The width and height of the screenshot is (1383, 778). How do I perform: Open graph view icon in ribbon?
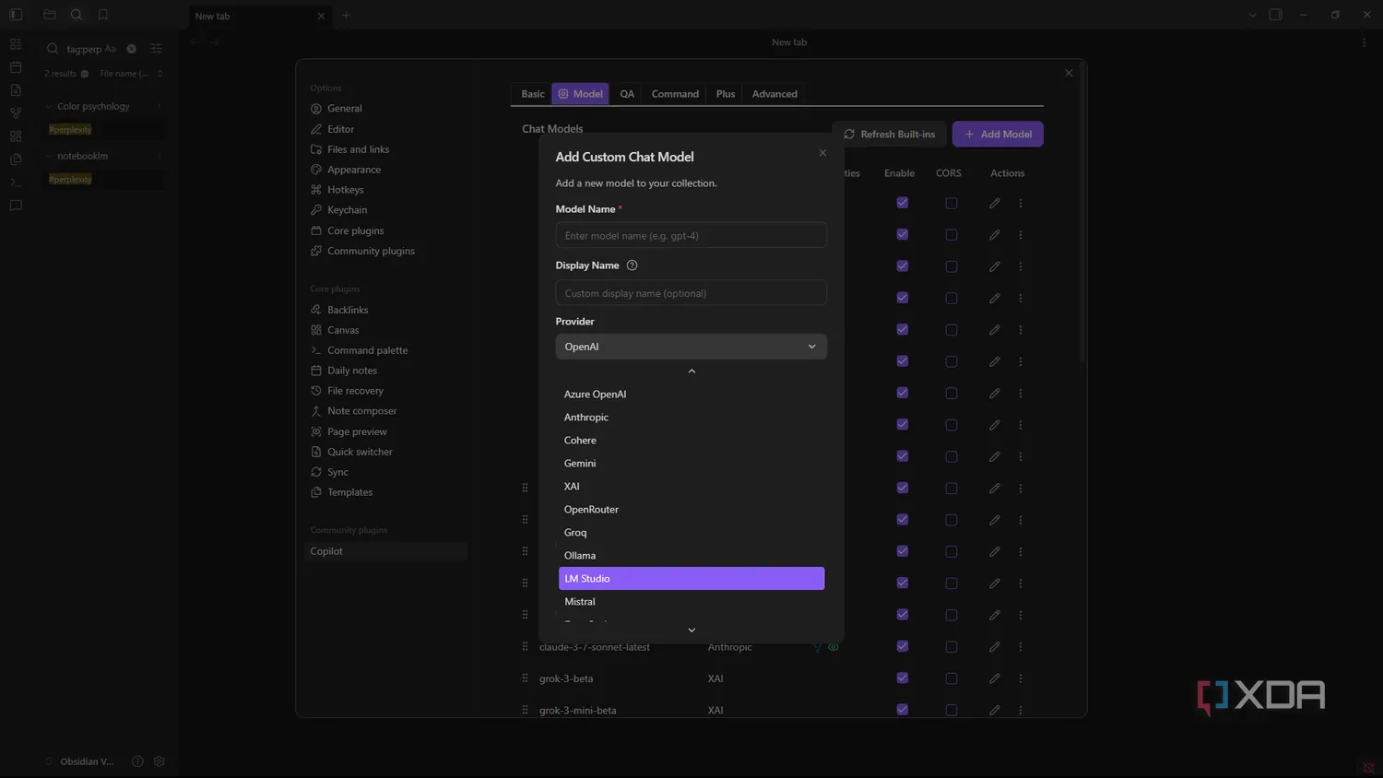pos(16,113)
